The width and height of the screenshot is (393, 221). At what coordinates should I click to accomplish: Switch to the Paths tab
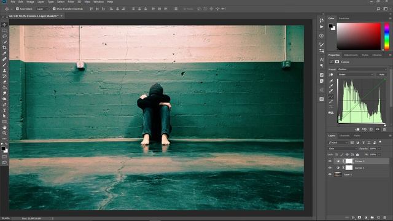[x=357, y=136]
